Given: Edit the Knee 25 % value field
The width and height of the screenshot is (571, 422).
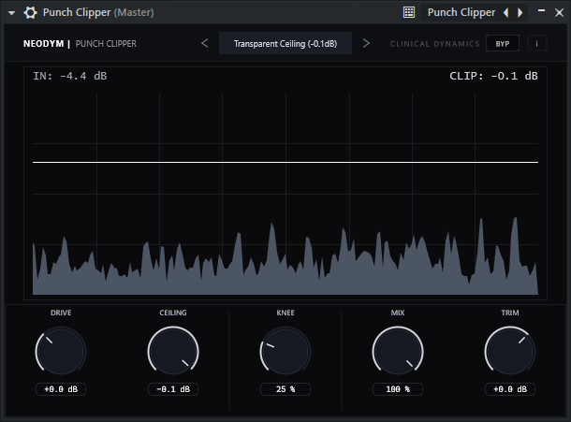Looking at the screenshot, I should click(285, 389).
